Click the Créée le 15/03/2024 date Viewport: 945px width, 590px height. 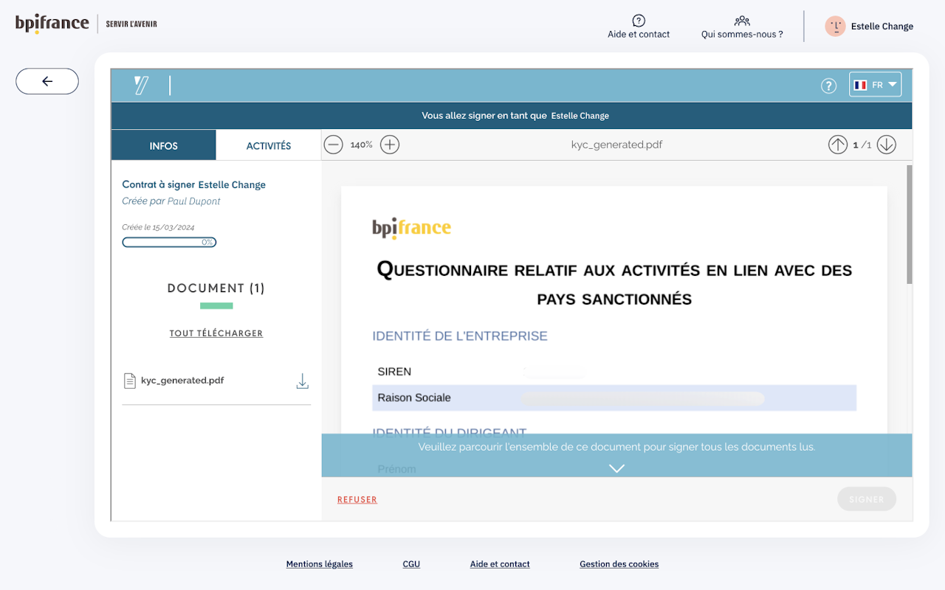[x=158, y=227]
